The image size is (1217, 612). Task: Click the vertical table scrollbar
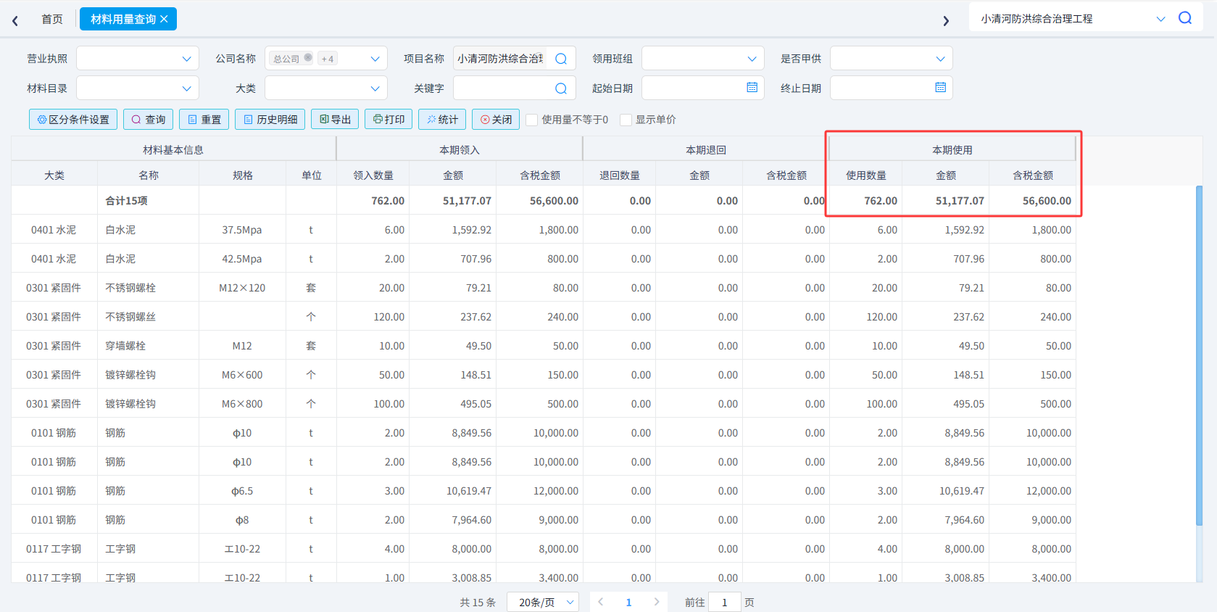[1199, 355]
